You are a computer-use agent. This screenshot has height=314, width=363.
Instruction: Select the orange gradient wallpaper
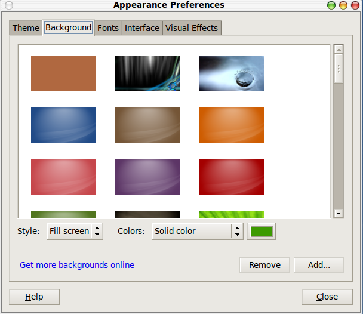click(232, 125)
